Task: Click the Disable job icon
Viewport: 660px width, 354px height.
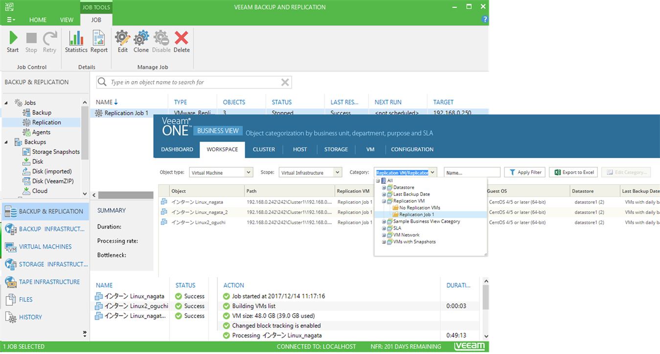Action: [x=161, y=42]
